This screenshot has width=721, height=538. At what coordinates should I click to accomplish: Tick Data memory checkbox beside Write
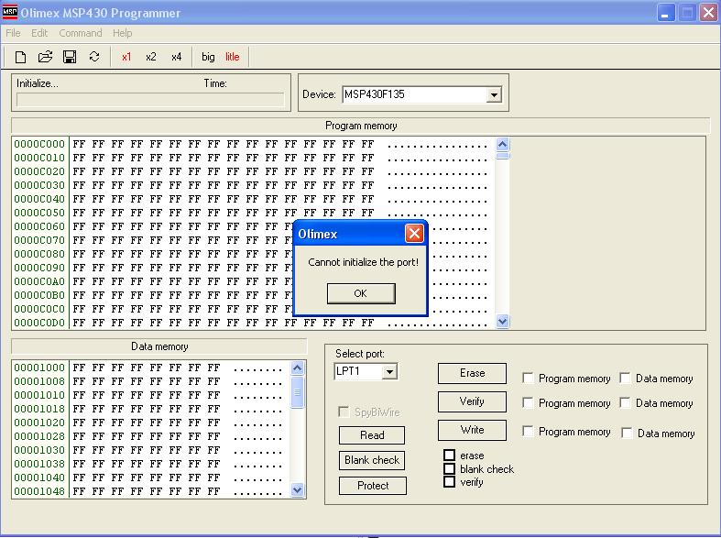tap(627, 433)
